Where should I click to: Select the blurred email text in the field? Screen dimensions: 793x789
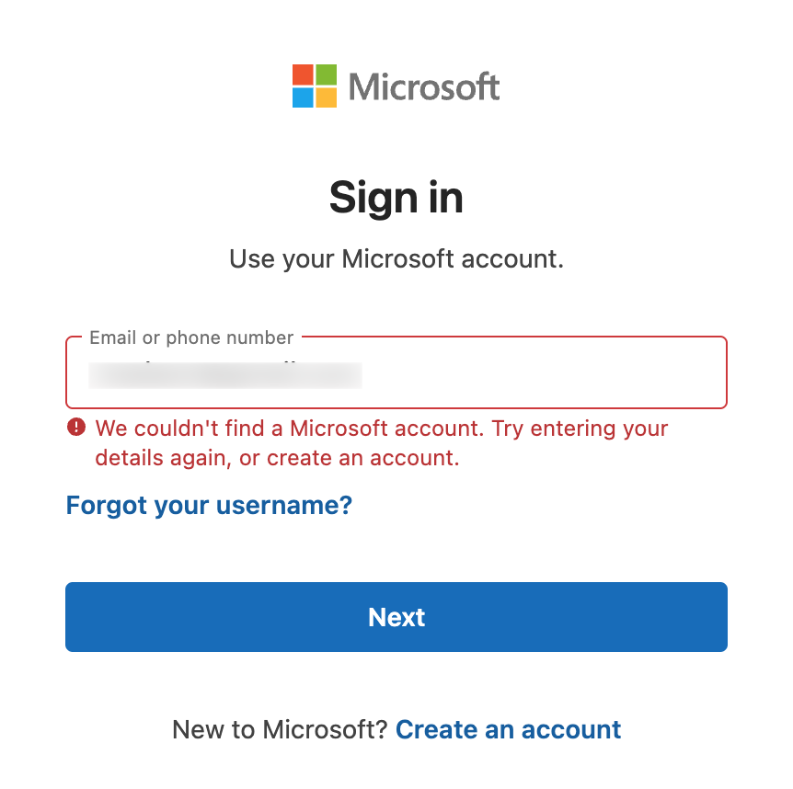(225, 375)
